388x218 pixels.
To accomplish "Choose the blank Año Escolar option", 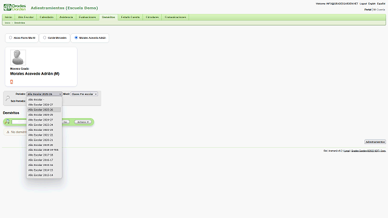I will click(x=44, y=99).
